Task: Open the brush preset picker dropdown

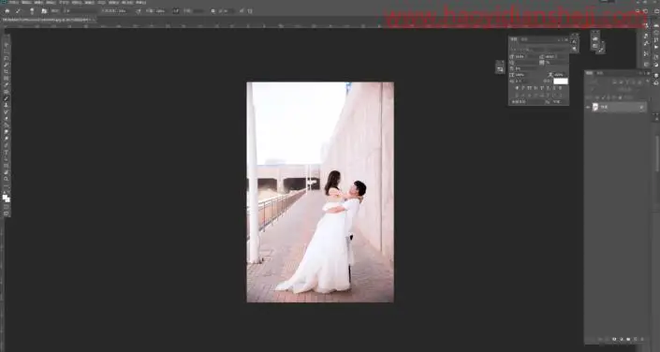Action: (32, 11)
